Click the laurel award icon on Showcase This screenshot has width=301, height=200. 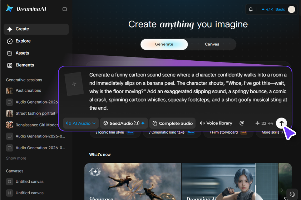coord(95,172)
